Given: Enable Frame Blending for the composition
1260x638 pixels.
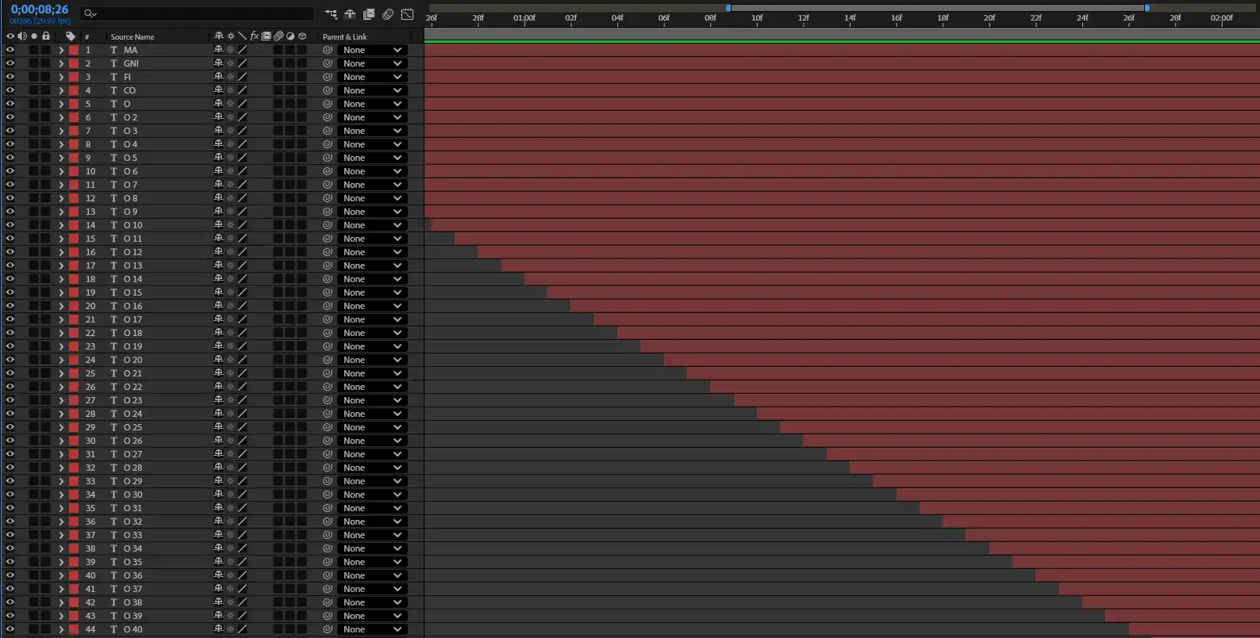Looking at the screenshot, I should click(369, 14).
